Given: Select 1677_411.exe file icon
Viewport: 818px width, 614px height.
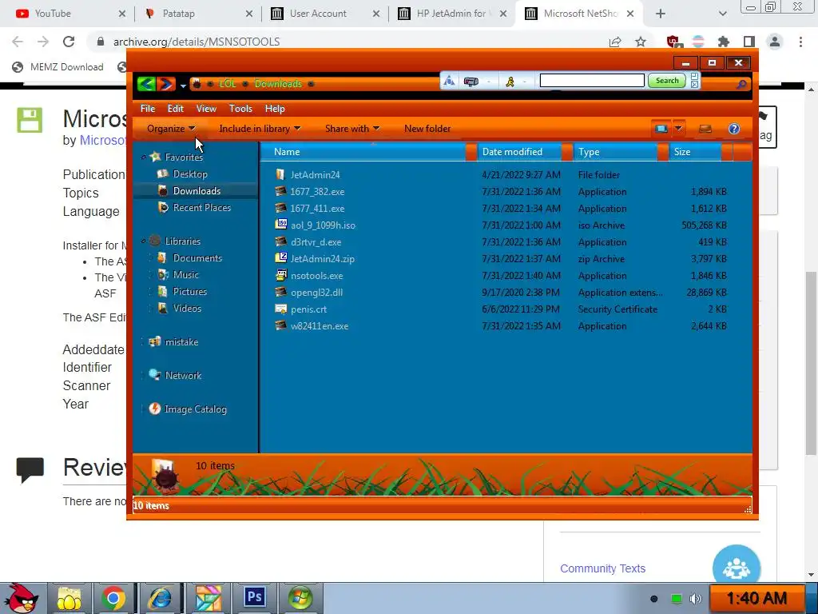Looking at the screenshot, I should point(280,208).
